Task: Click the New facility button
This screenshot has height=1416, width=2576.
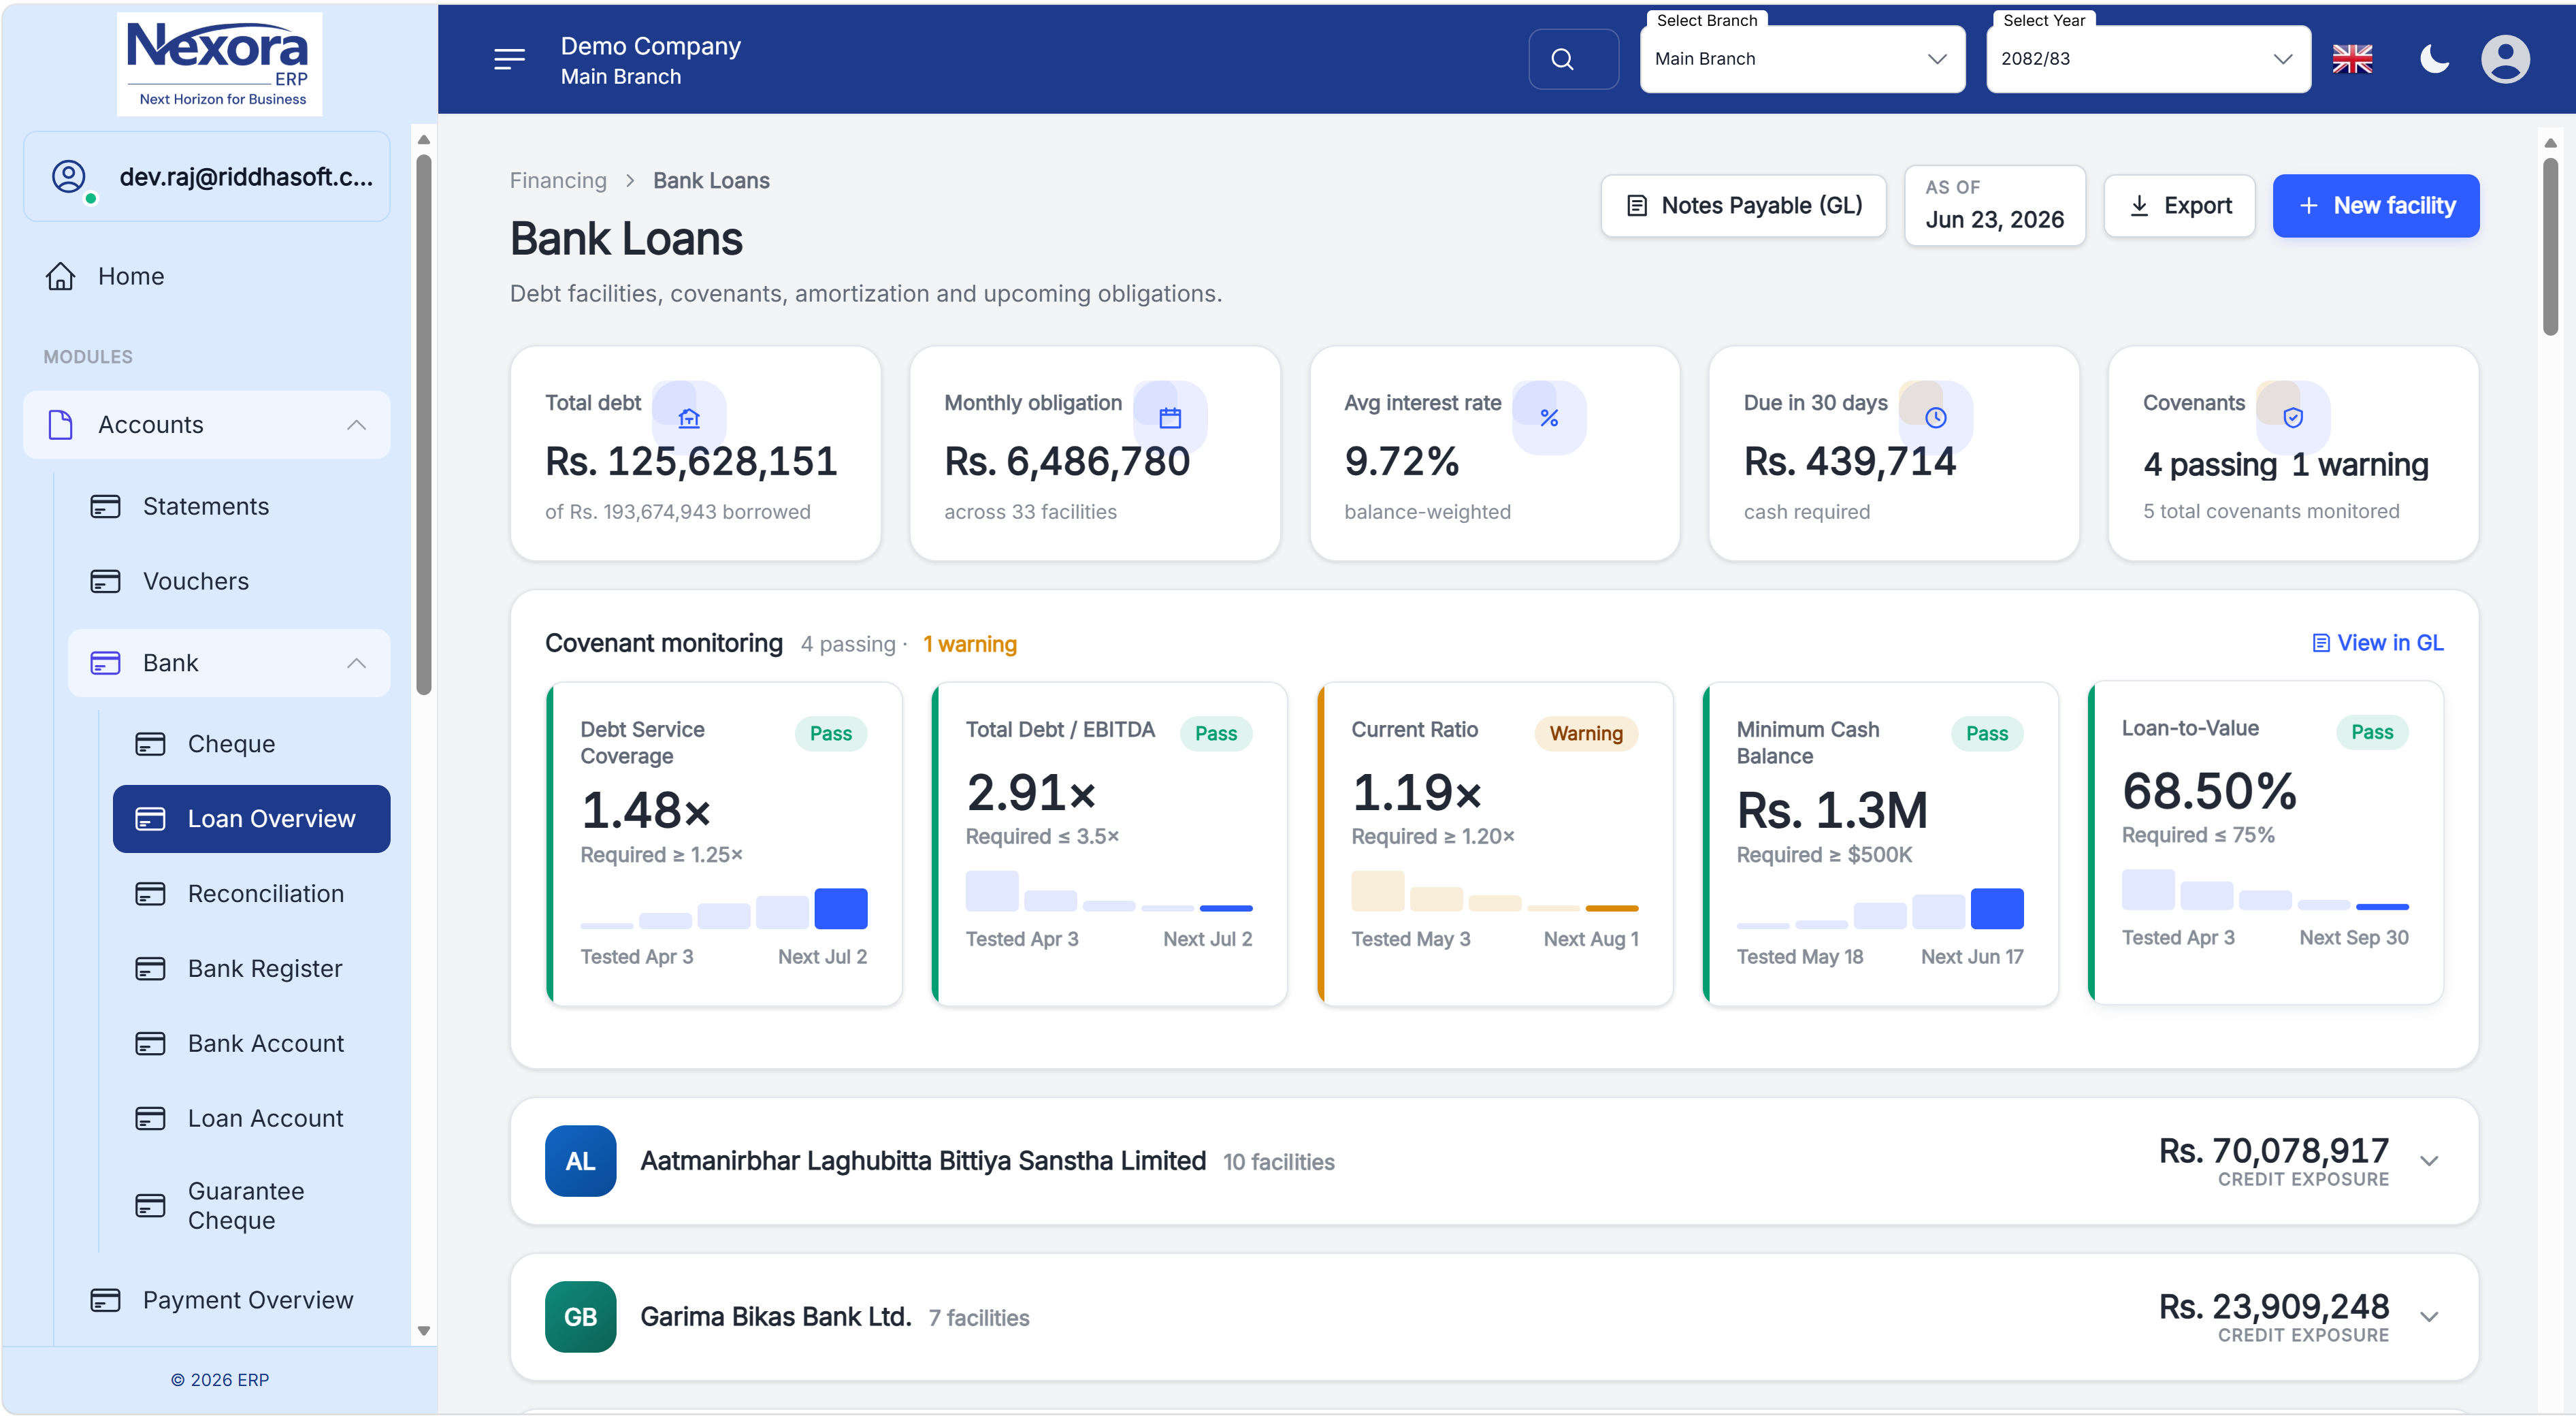Action: pos(2375,206)
